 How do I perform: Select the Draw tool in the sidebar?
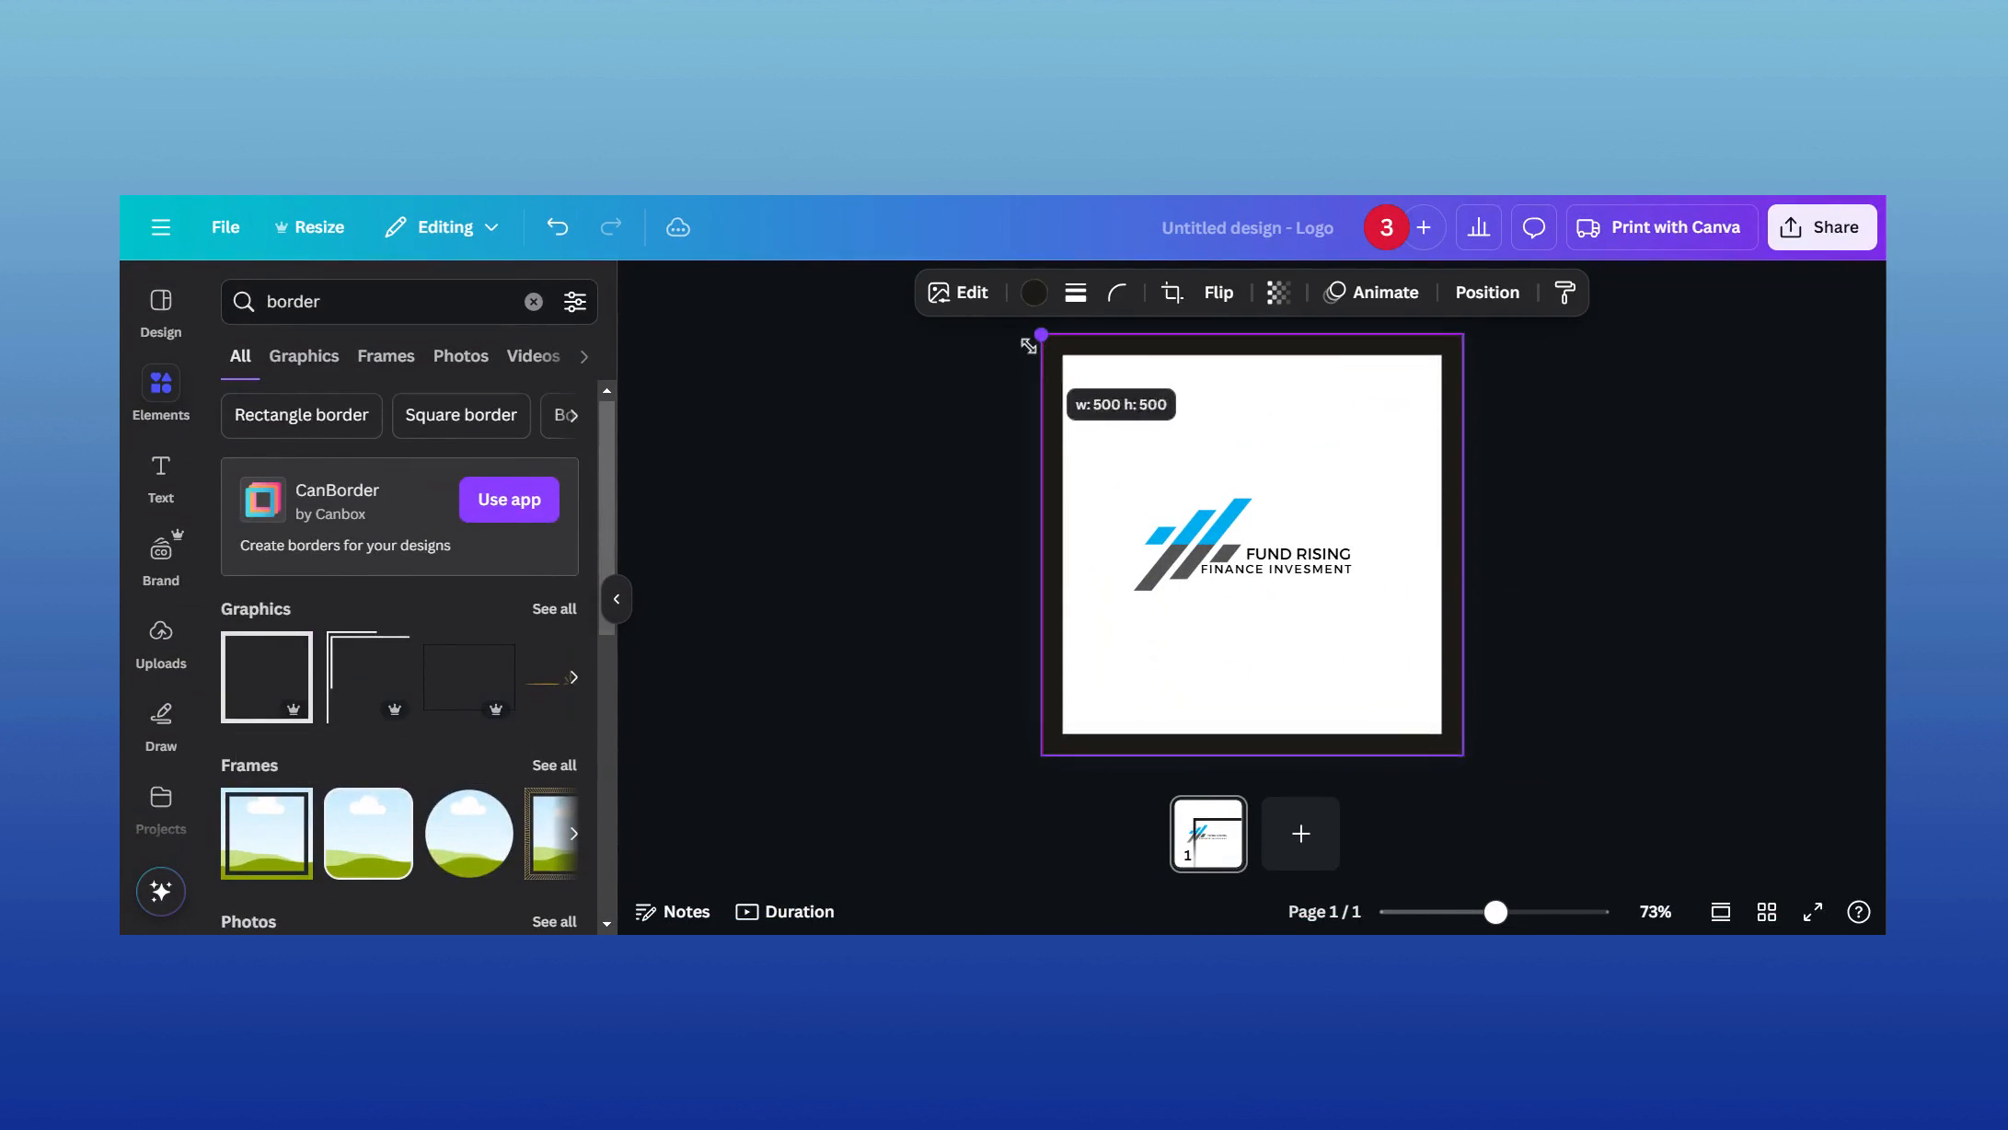click(160, 725)
